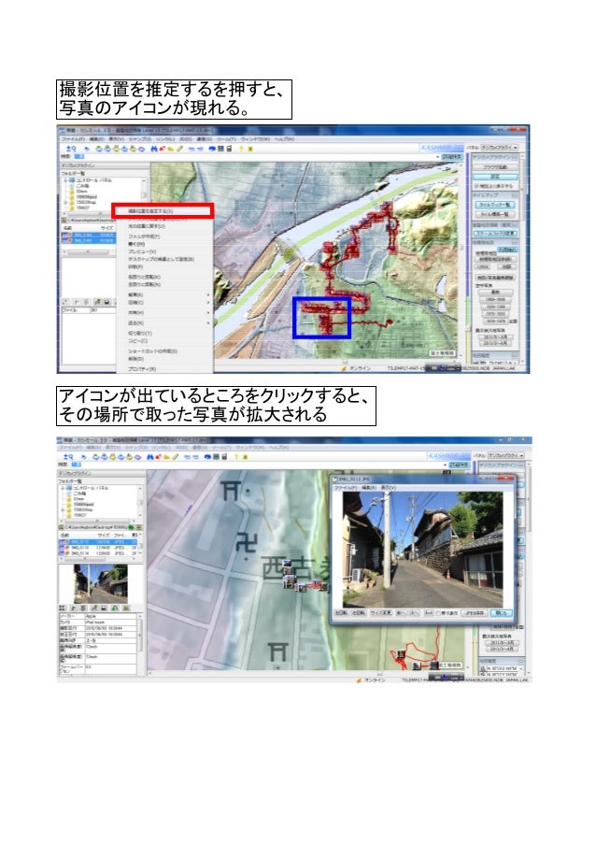596x844 pixels.
Task: Collapse デジカメプラグイン section in red-track window panel
Action: coord(514,157)
